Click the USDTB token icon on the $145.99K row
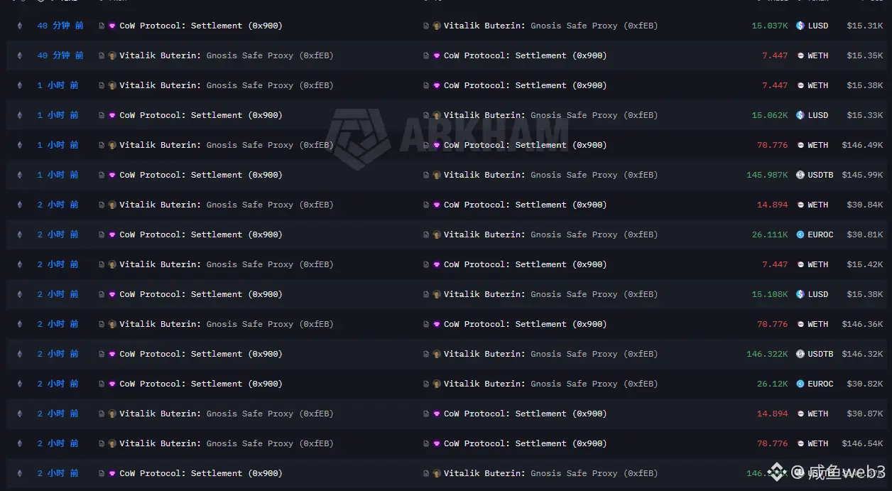 pos(800,175)
